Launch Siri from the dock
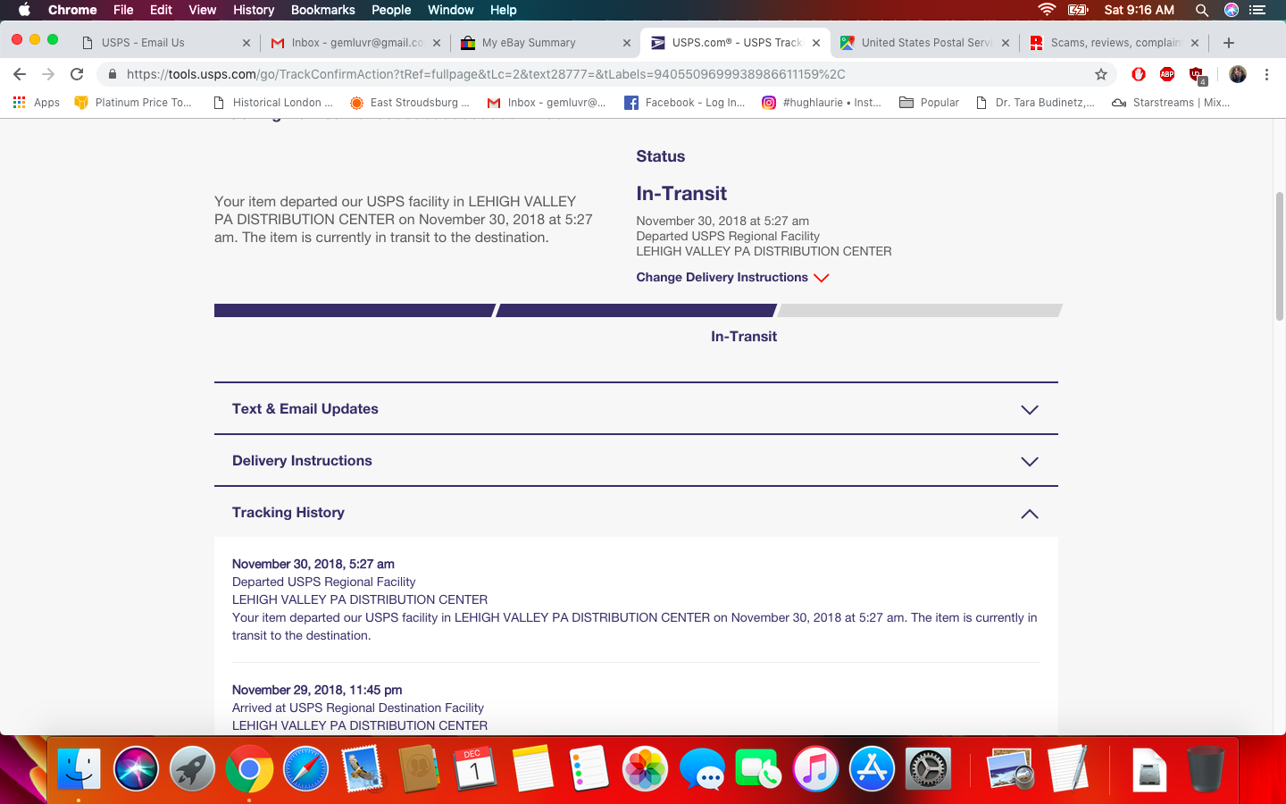Viewport: 1286px width, 804px height. point(136,768)
